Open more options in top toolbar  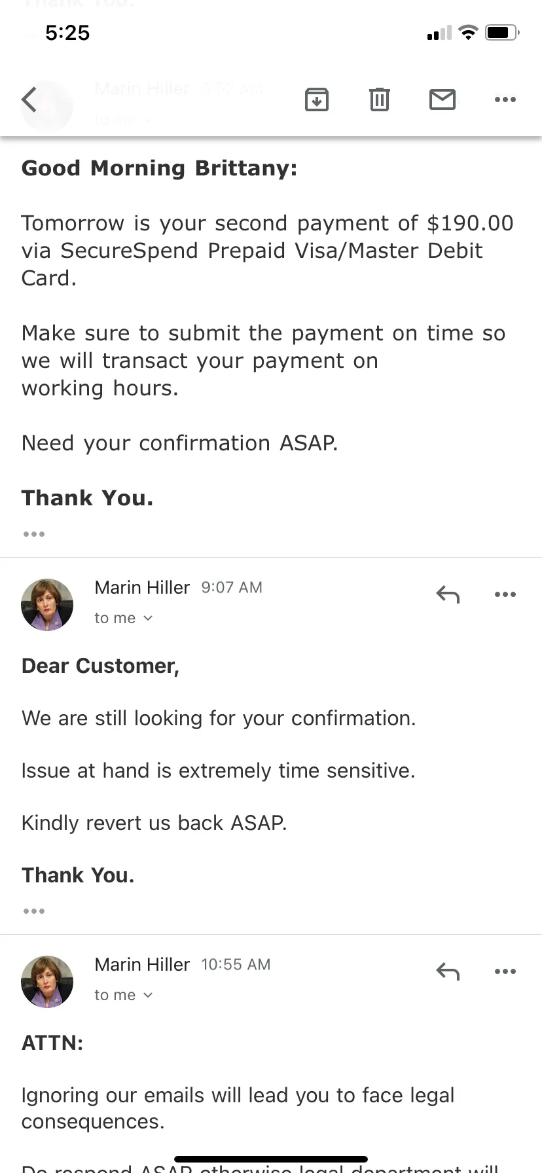tap(505, 99)
